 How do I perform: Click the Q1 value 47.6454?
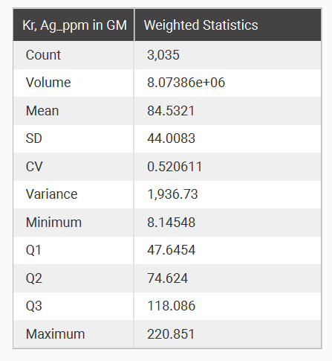[171, 250]
